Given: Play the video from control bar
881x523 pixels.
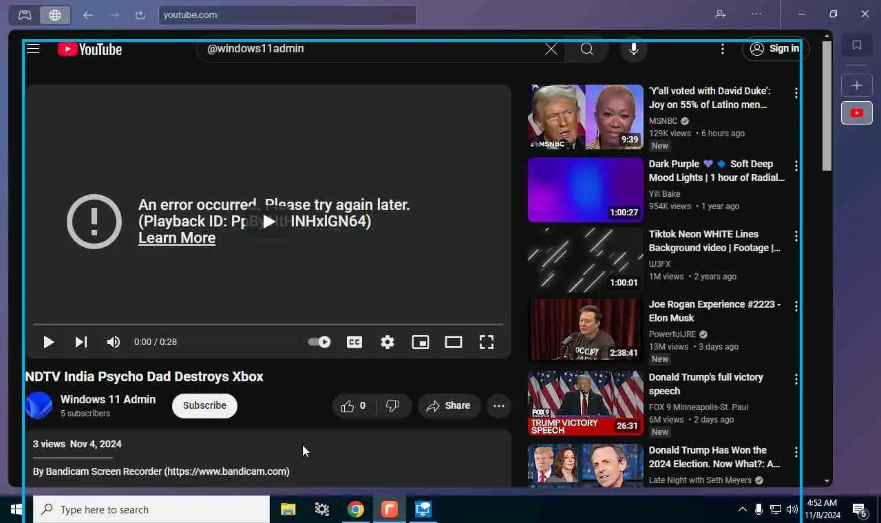Looking at the screenshot, I should 48,342.
